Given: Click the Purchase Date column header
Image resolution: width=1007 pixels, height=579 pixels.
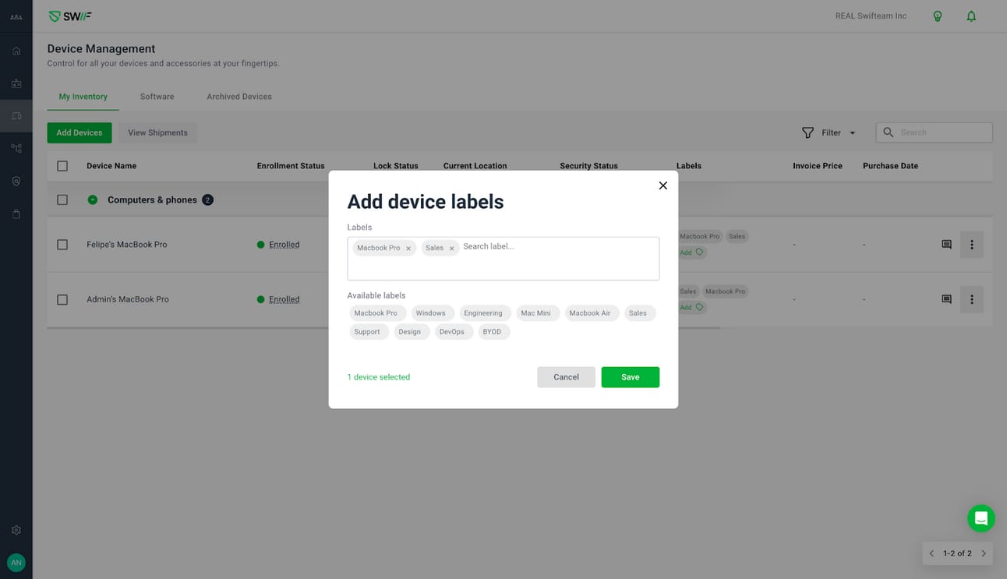Looking at the screenshot, I should point(890,166).
